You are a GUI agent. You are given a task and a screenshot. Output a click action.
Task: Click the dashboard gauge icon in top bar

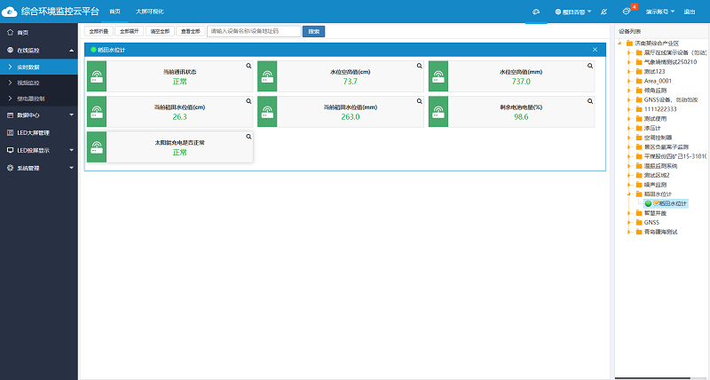click(x=535, y=12)
